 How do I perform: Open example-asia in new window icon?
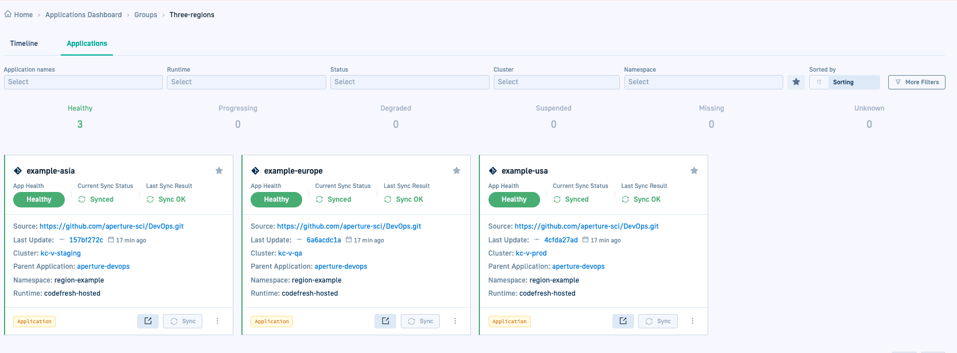[x=148, y=321]
